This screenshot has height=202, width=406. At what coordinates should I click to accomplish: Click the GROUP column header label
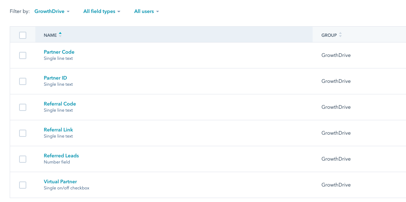(329, 35)
